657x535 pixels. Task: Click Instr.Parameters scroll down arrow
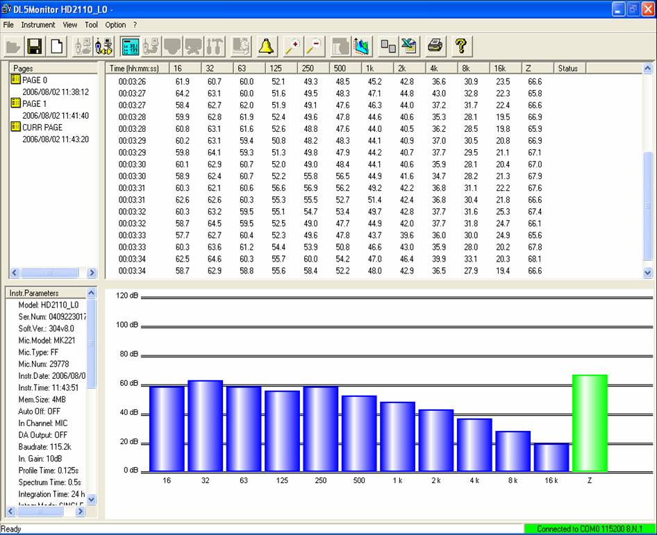(x=92, y=500)
